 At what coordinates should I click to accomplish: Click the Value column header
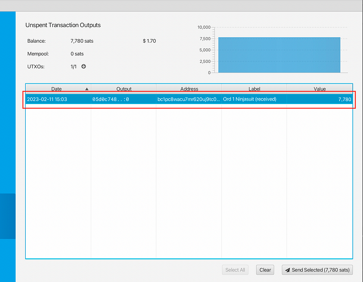[320, 89]
